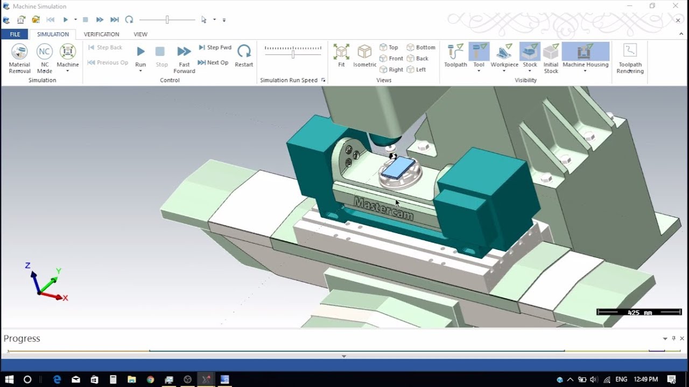Close the Progress panel
The width and height of the screenshot is (689, 387).
[x=682, y=339]
